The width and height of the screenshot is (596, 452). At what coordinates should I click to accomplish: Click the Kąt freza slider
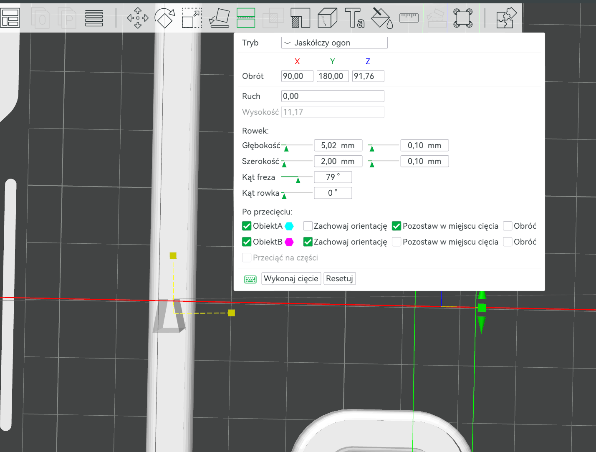[x=297, y=178]
